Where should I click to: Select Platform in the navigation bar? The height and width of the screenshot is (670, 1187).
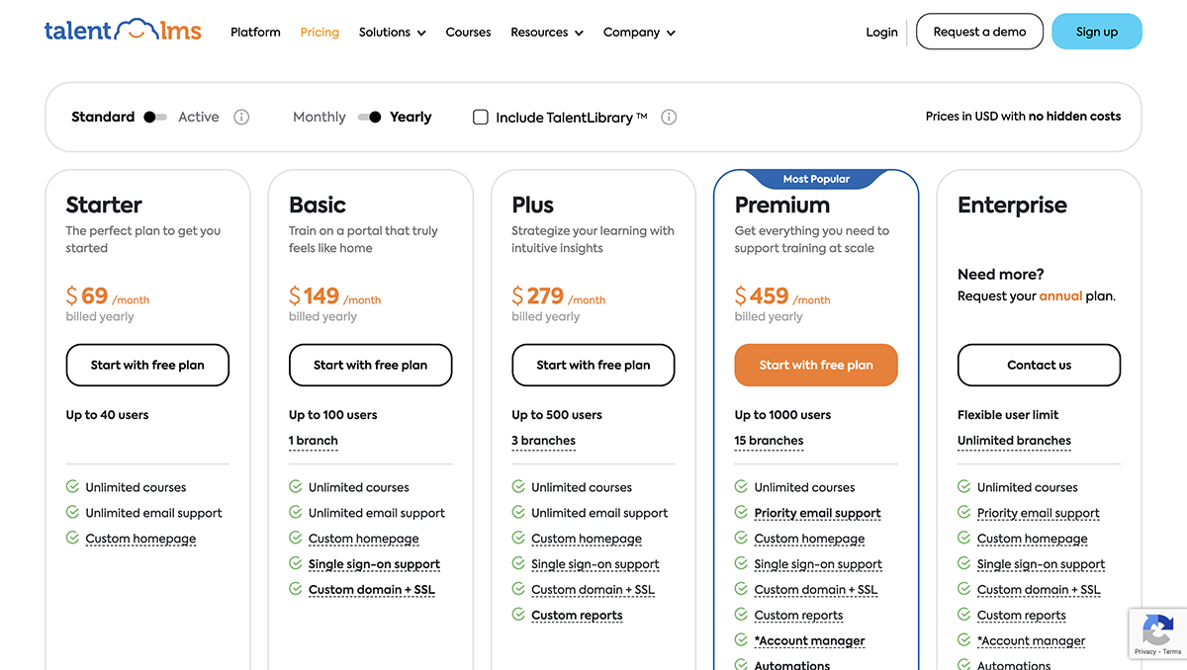click(x=255, y=32)
